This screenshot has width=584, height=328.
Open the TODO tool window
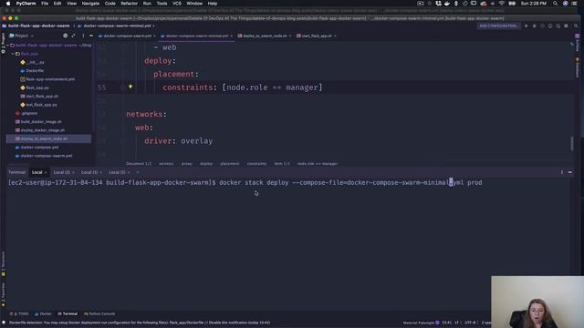point(19,313)
